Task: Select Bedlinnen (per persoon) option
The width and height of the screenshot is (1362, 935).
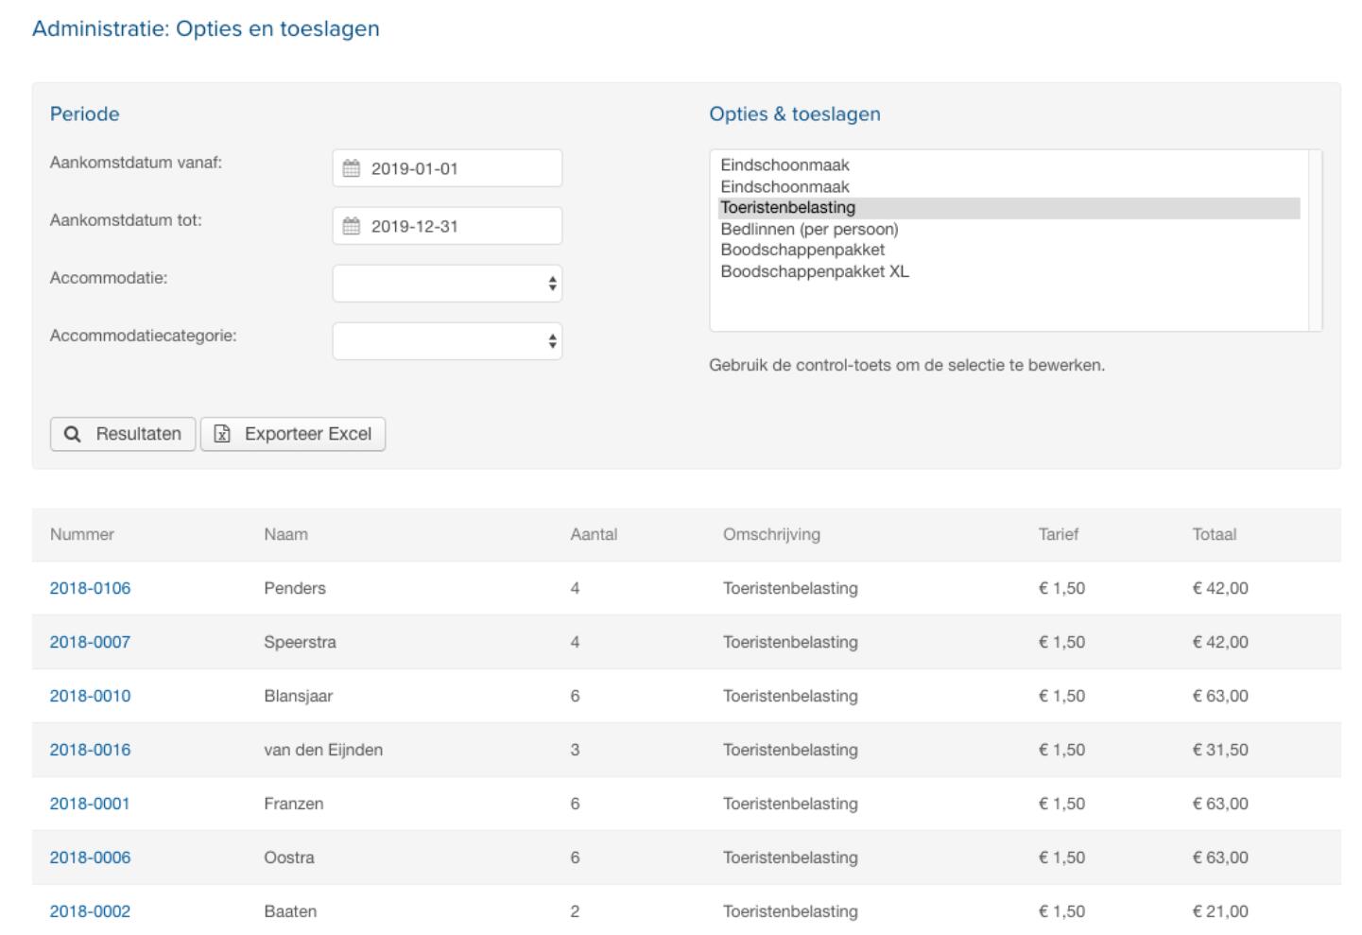Action: (809, 229)
